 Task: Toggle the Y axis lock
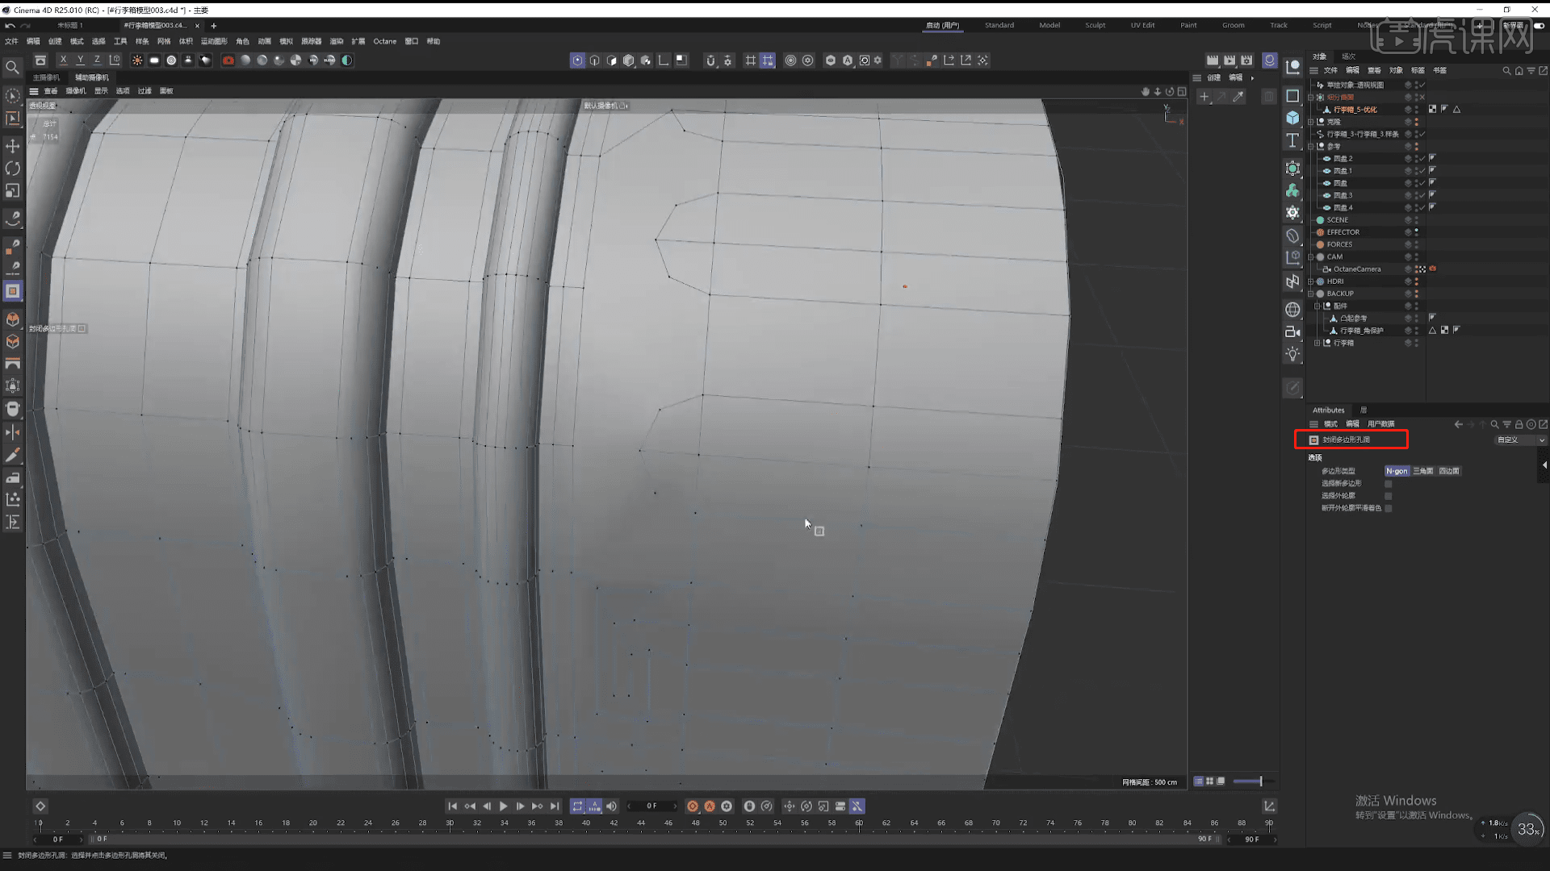pos(80,60)
